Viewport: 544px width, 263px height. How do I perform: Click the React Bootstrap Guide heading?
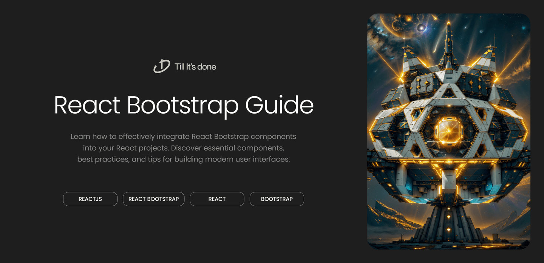pos(184,105)
